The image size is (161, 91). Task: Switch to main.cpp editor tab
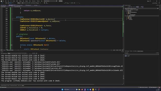[36, 5]
